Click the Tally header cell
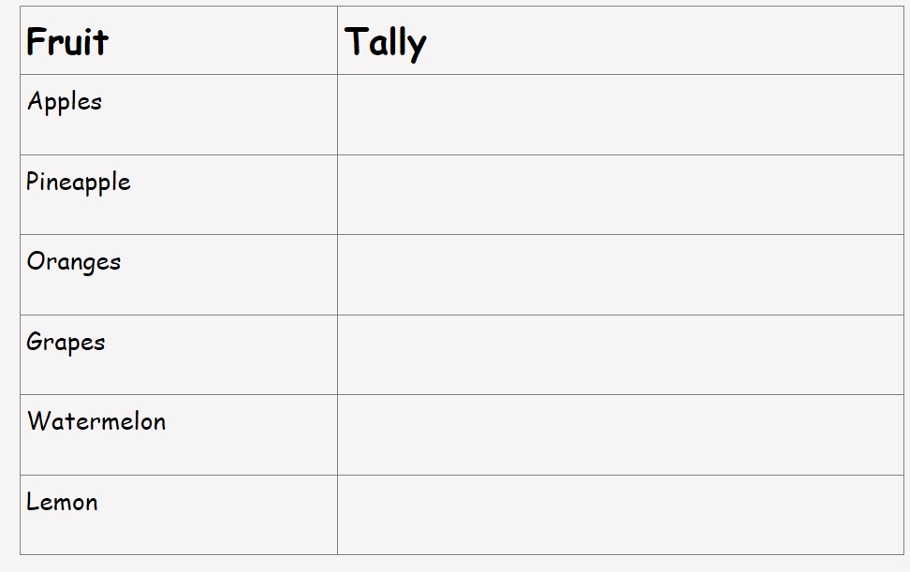910x572 pixels. 621,40
